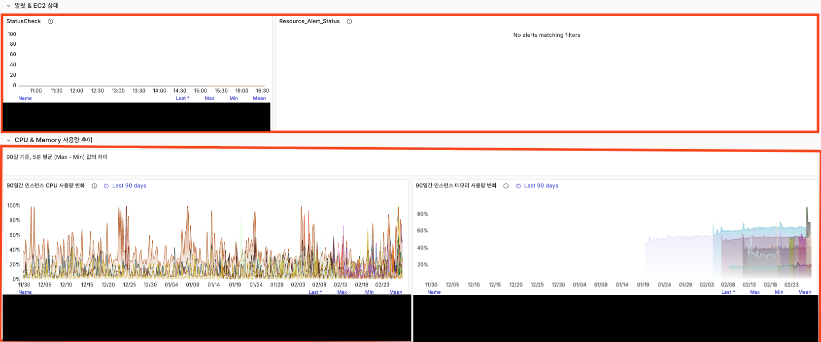The height and width of the screenshot is (342, 821).
Task: Click info icon next to 메모리 사용량 변화 title
Action: click(506, 186)
